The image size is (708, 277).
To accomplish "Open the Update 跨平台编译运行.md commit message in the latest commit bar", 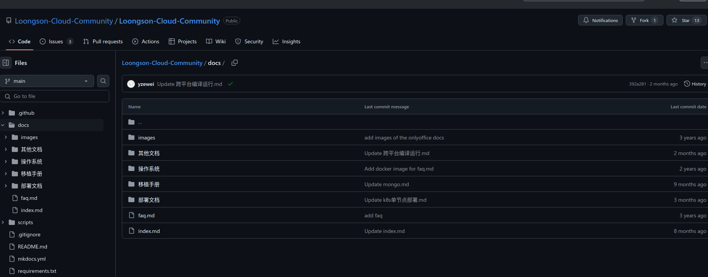I will pyautogui.click(x=190, y=84).
